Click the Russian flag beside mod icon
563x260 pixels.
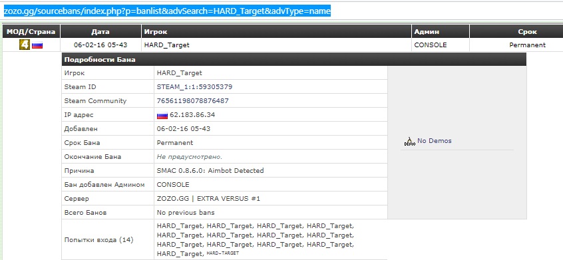click(x=37, y=45)
